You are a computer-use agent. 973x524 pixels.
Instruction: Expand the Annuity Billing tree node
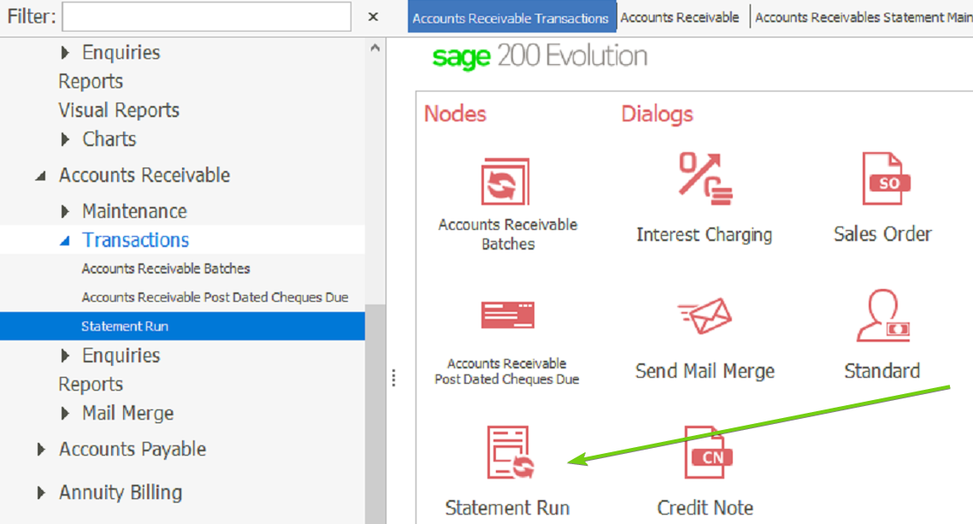40,493
